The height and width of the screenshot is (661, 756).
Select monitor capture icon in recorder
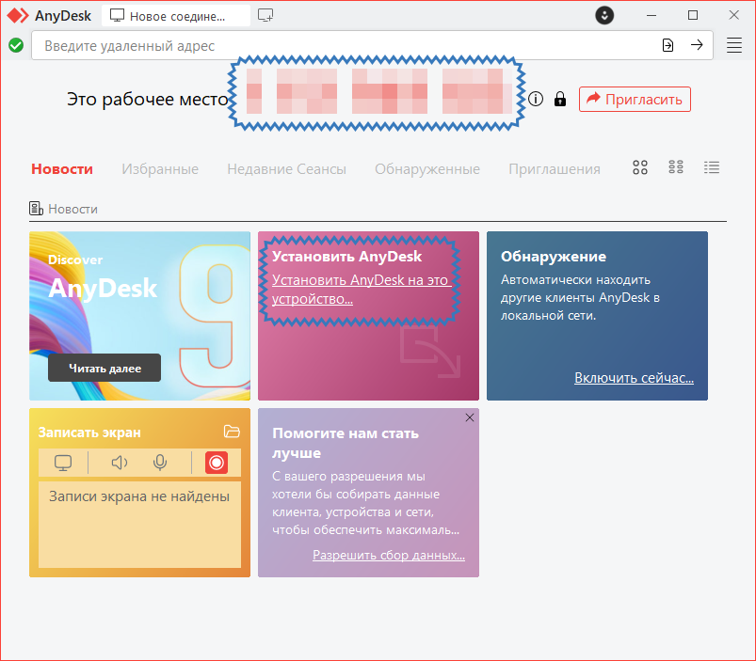[x=63, y=463]
